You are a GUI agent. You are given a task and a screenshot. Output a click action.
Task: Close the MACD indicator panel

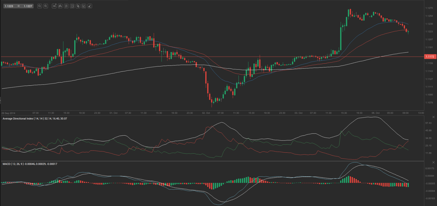[x=434, y=162]
